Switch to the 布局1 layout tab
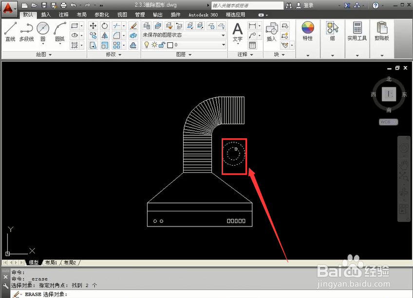The width and height of the screenshot is (413, 298). (51, 262)
